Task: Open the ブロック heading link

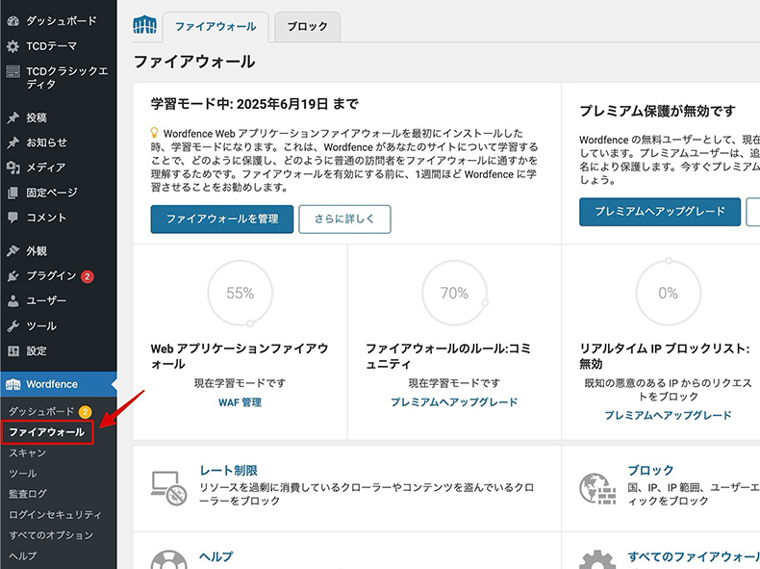Action: point(650,471)
